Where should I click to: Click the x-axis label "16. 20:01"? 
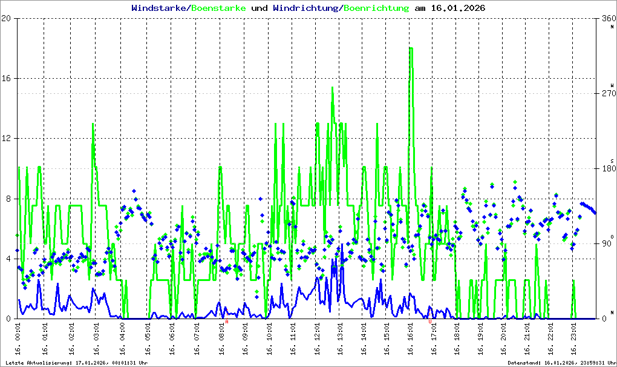503,339
